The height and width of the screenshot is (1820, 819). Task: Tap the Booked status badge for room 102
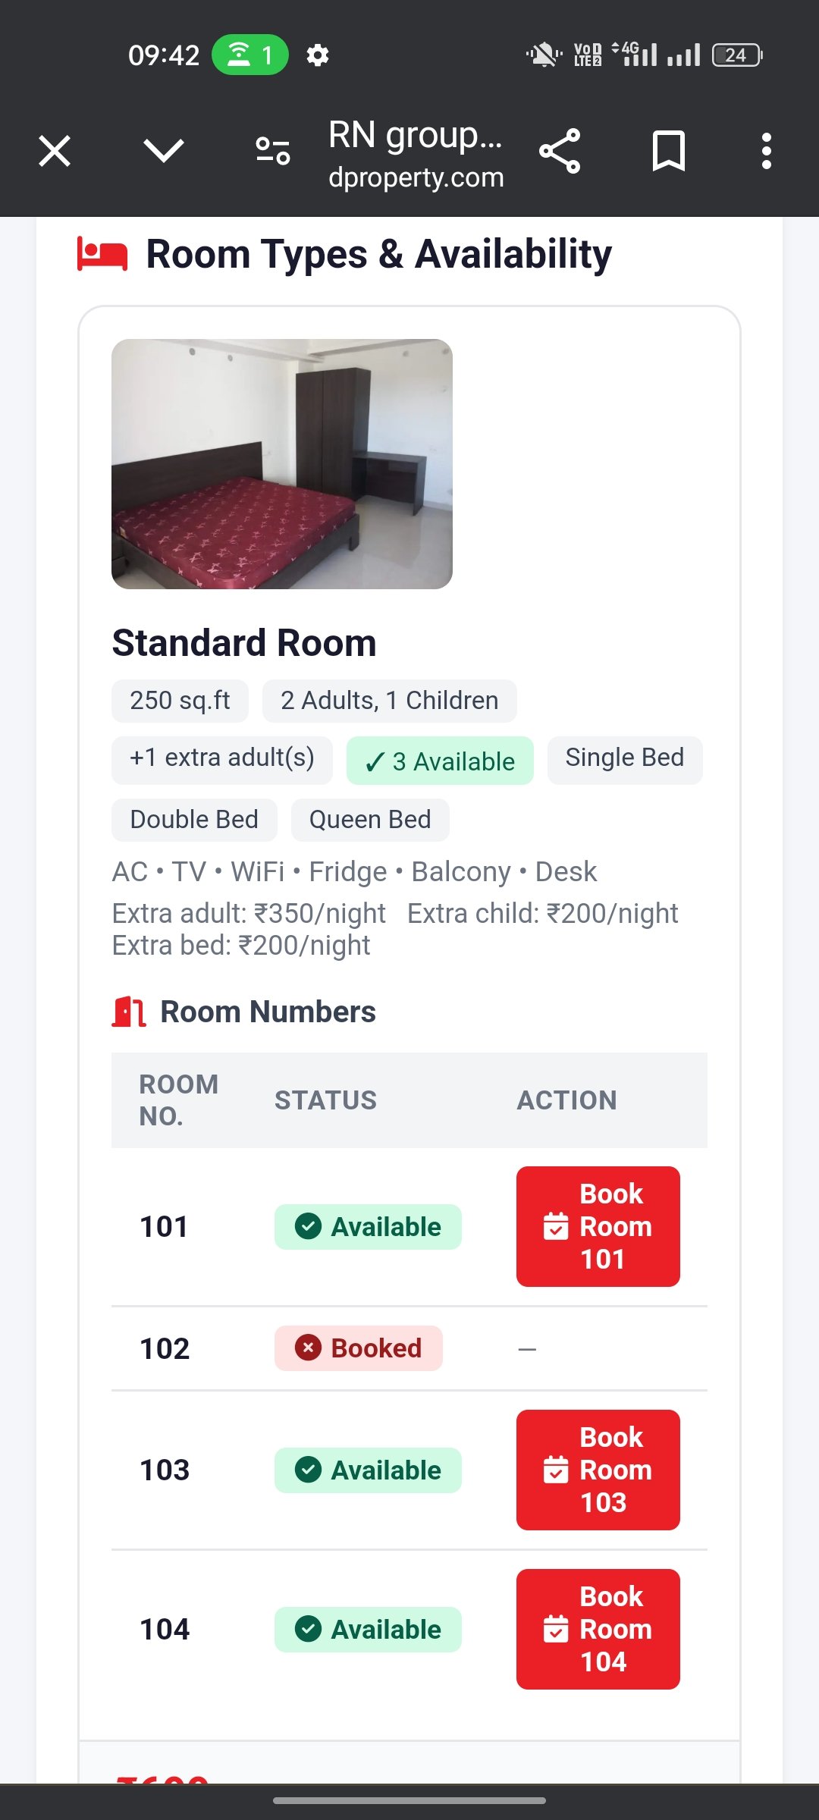point(359,1348)
